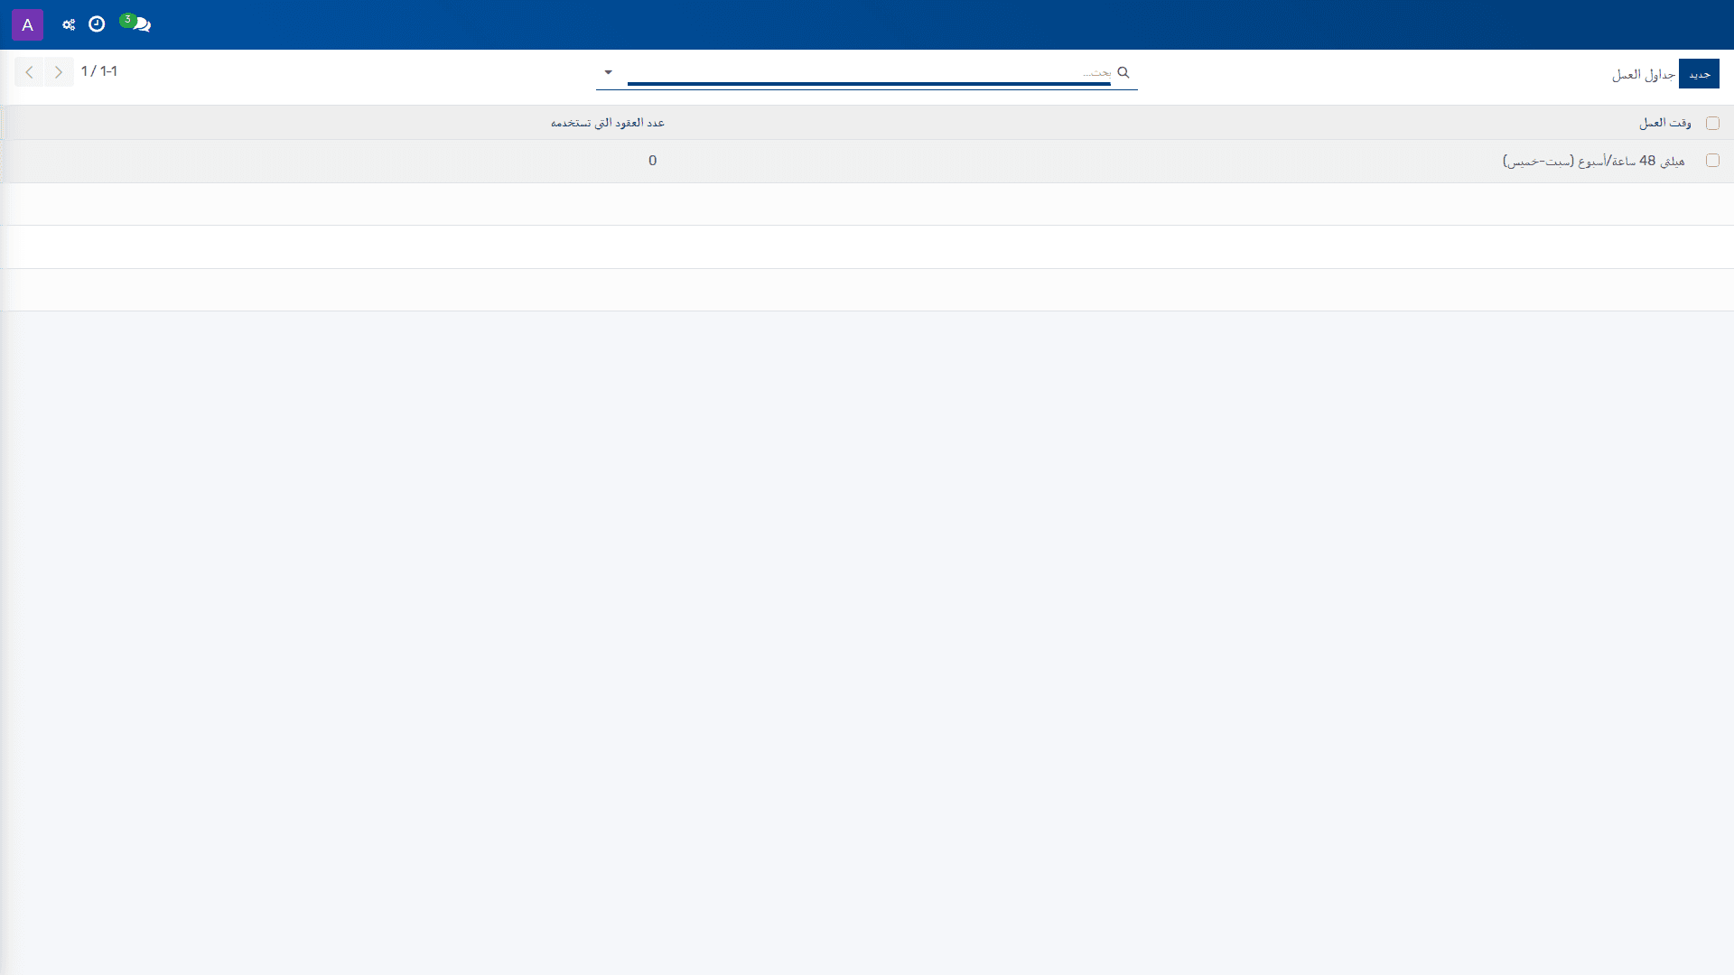Click the magnifier search icon

[x=1123, y=72]
